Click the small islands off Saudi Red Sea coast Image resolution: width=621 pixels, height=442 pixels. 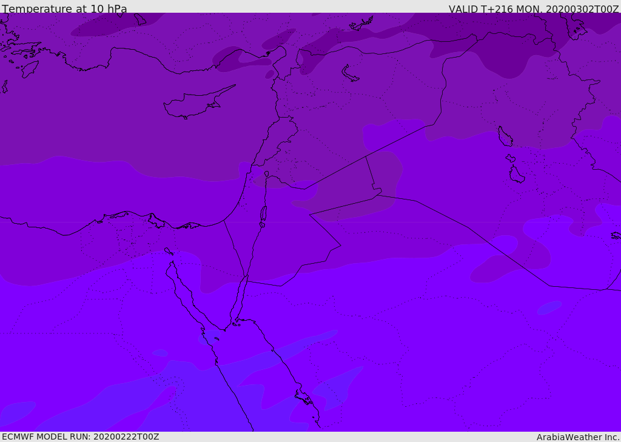(304, 398)
